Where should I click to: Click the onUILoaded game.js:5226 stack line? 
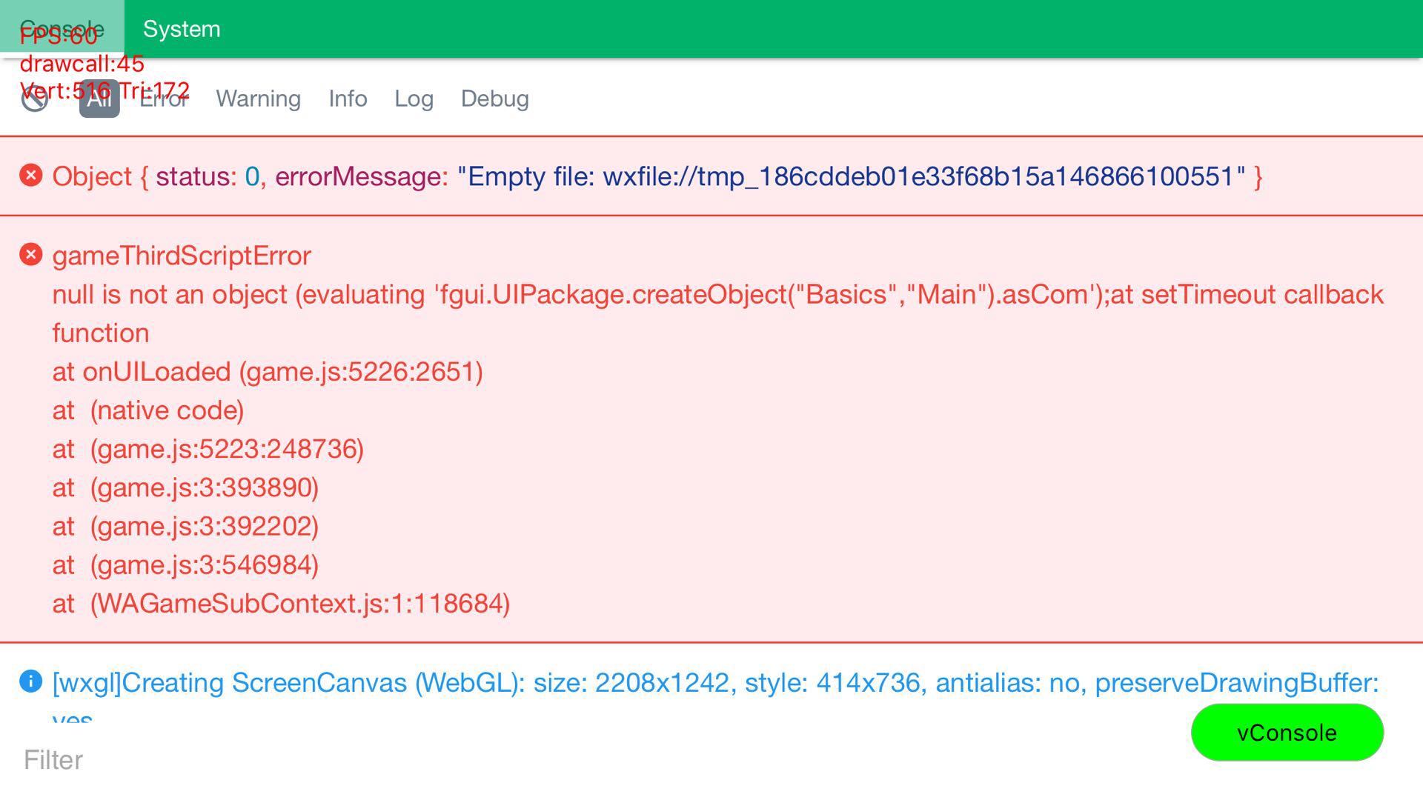click(268, 372)
